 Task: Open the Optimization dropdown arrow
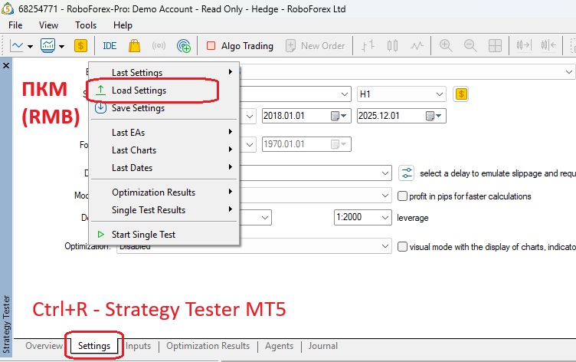pyautogui.click(x=385, y=245)
